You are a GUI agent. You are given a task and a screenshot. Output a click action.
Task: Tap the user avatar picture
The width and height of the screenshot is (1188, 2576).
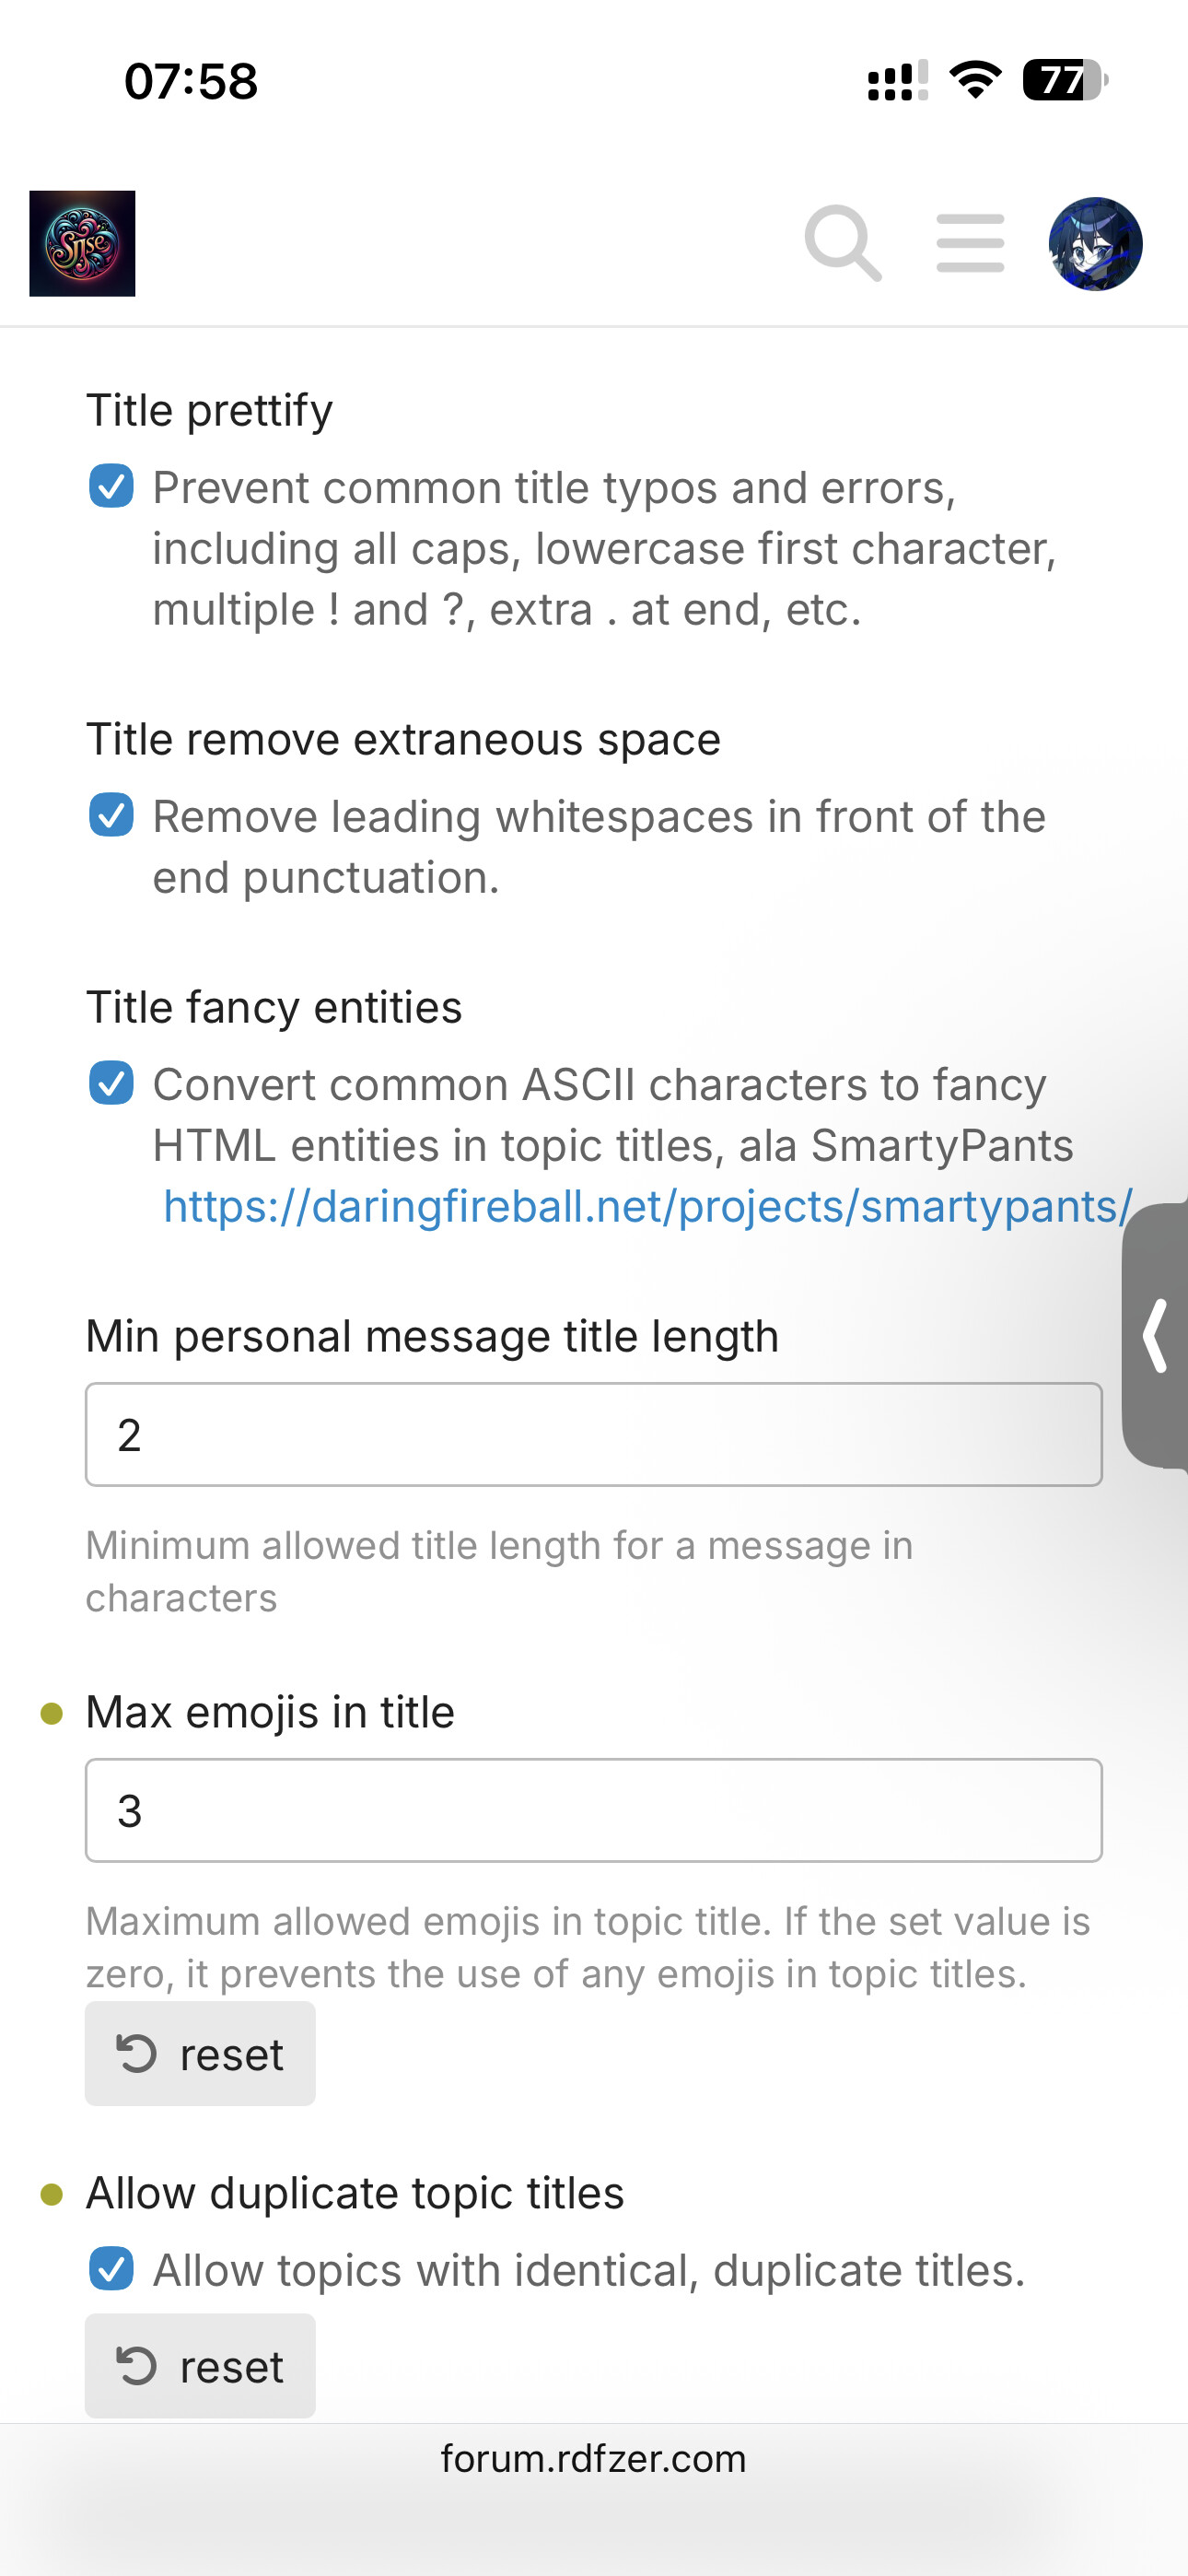1095,243
